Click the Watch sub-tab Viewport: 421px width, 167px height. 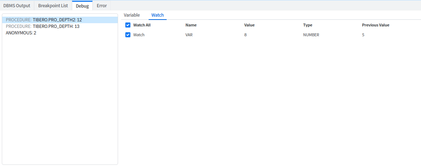pyautogui.click(x=158, y=15)
